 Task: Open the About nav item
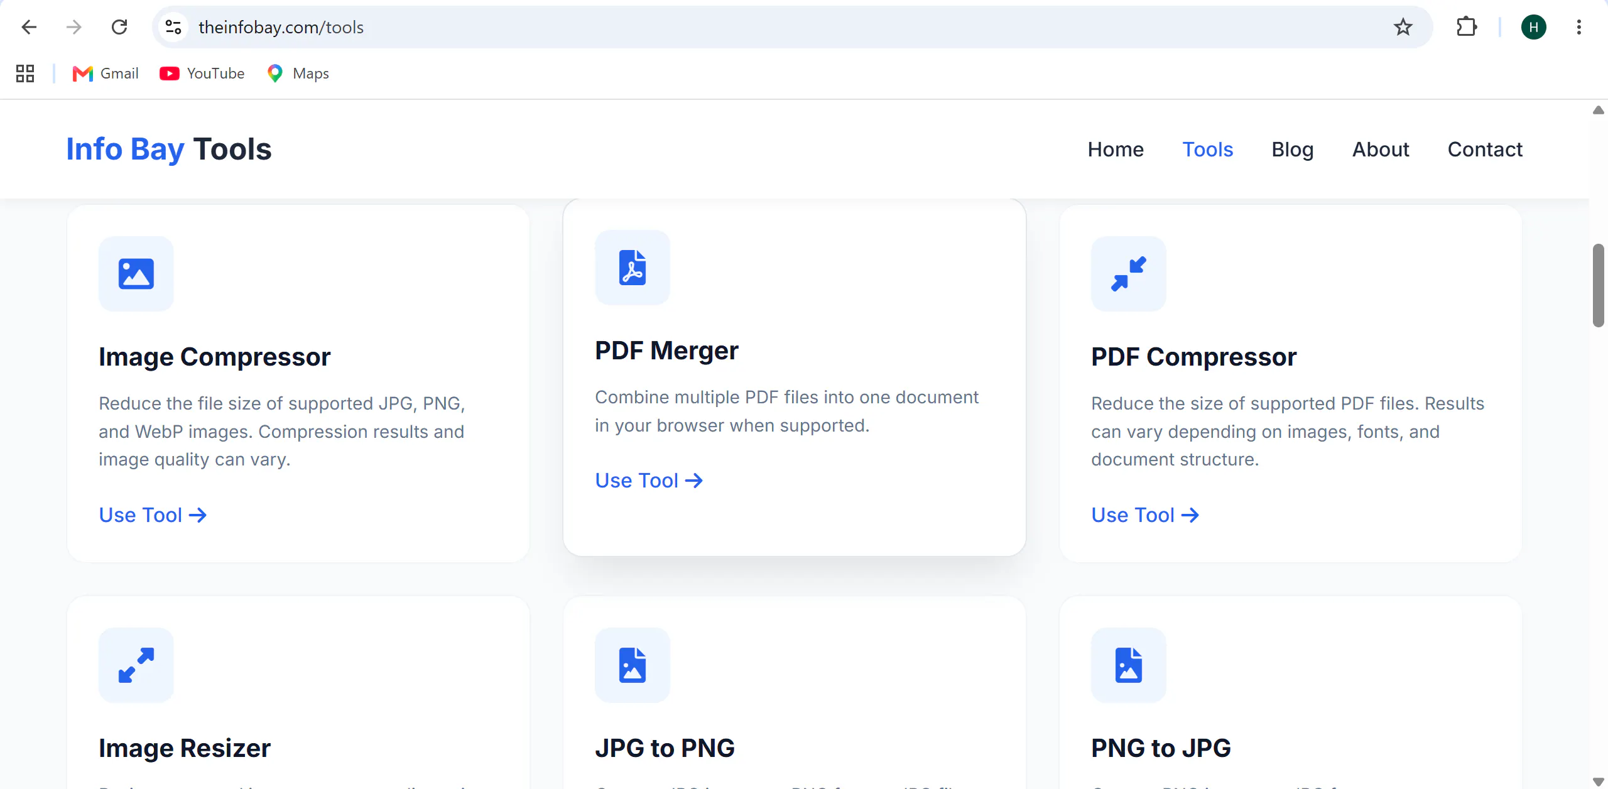tap(1381, 150)
